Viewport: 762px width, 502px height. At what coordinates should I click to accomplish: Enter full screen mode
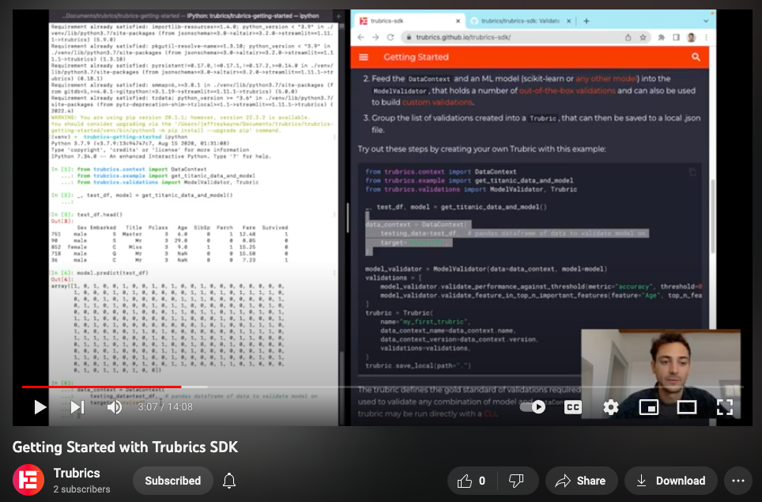725,407
